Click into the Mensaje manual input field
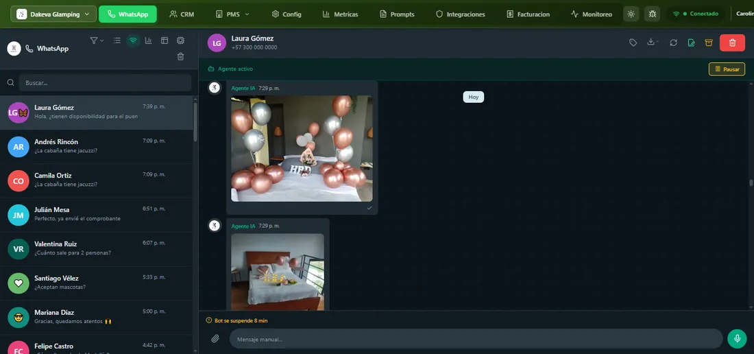 click(476, 339)
